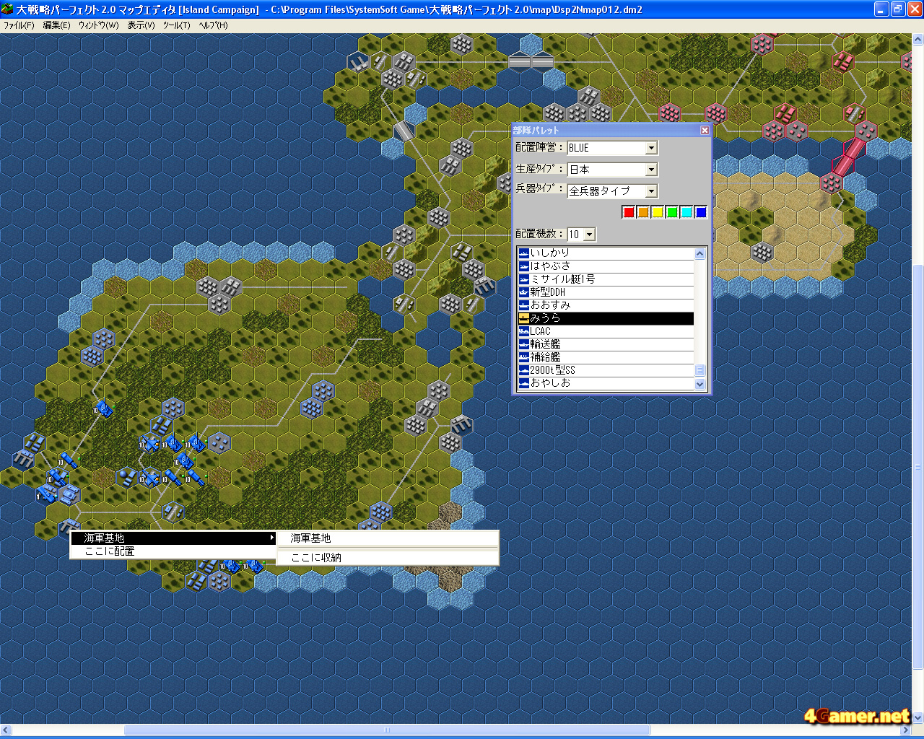
Task: Click the yellow ship icon beside みうら
Action: (524, 318)
